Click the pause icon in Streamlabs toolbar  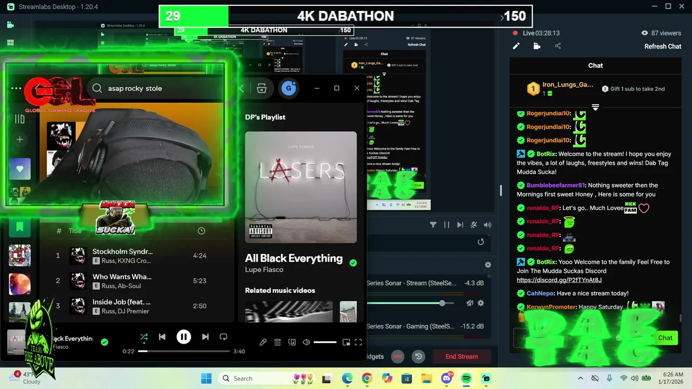[447, 225]
